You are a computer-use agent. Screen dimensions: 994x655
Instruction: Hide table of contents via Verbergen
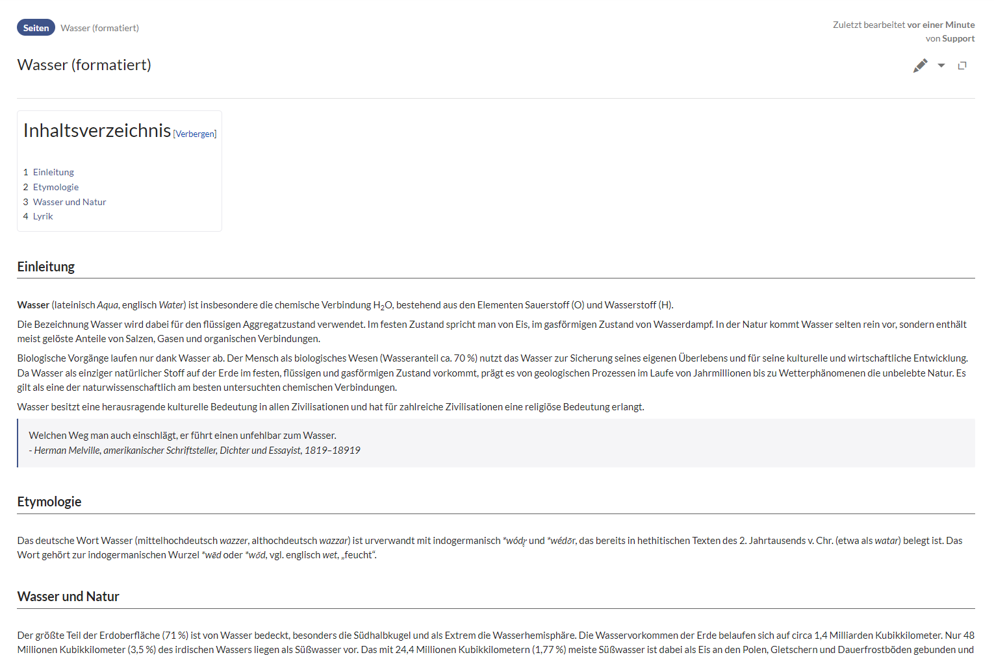pos(195,134)
